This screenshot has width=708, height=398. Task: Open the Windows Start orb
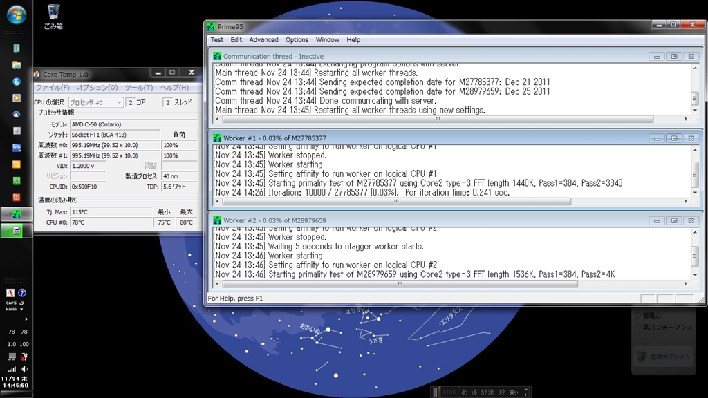point(17,15)
